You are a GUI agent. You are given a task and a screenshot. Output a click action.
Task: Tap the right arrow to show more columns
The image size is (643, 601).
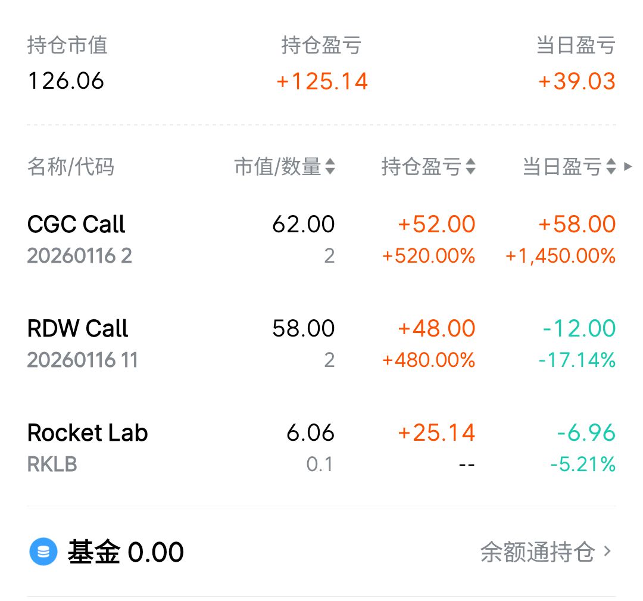tap(628, 167)
